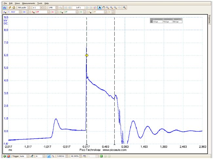Click the scope mode icon in toolbar

tap(5, 7)
